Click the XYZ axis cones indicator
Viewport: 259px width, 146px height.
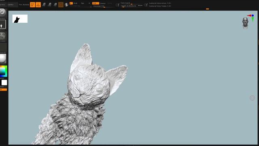pyautogui.click(x=251, y=18)
